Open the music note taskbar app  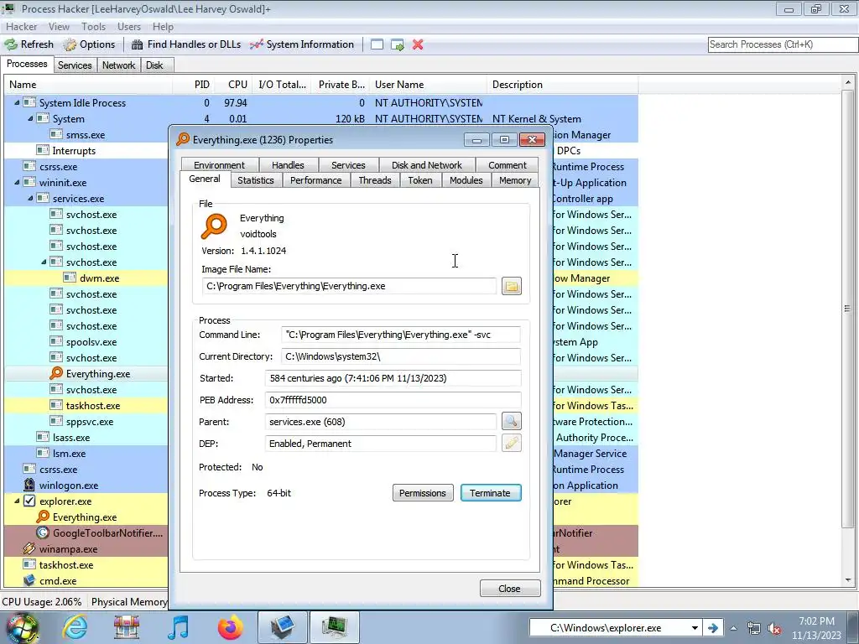click(x=179, y=627)
